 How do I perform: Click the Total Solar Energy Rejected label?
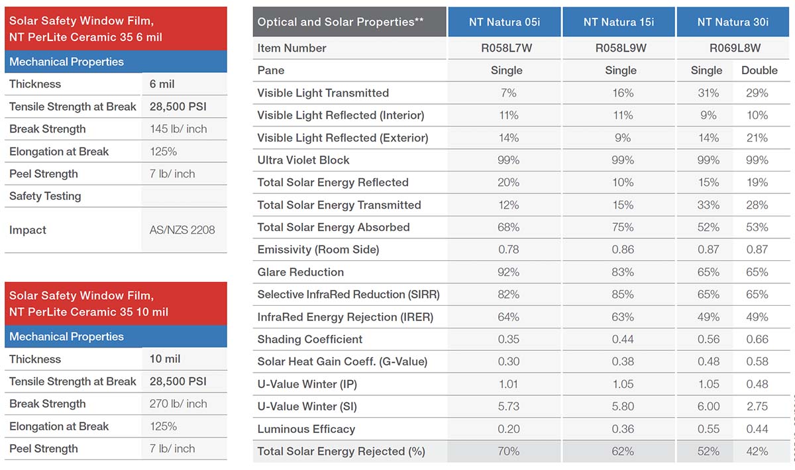pyautogui.click(x=341, y=451)
